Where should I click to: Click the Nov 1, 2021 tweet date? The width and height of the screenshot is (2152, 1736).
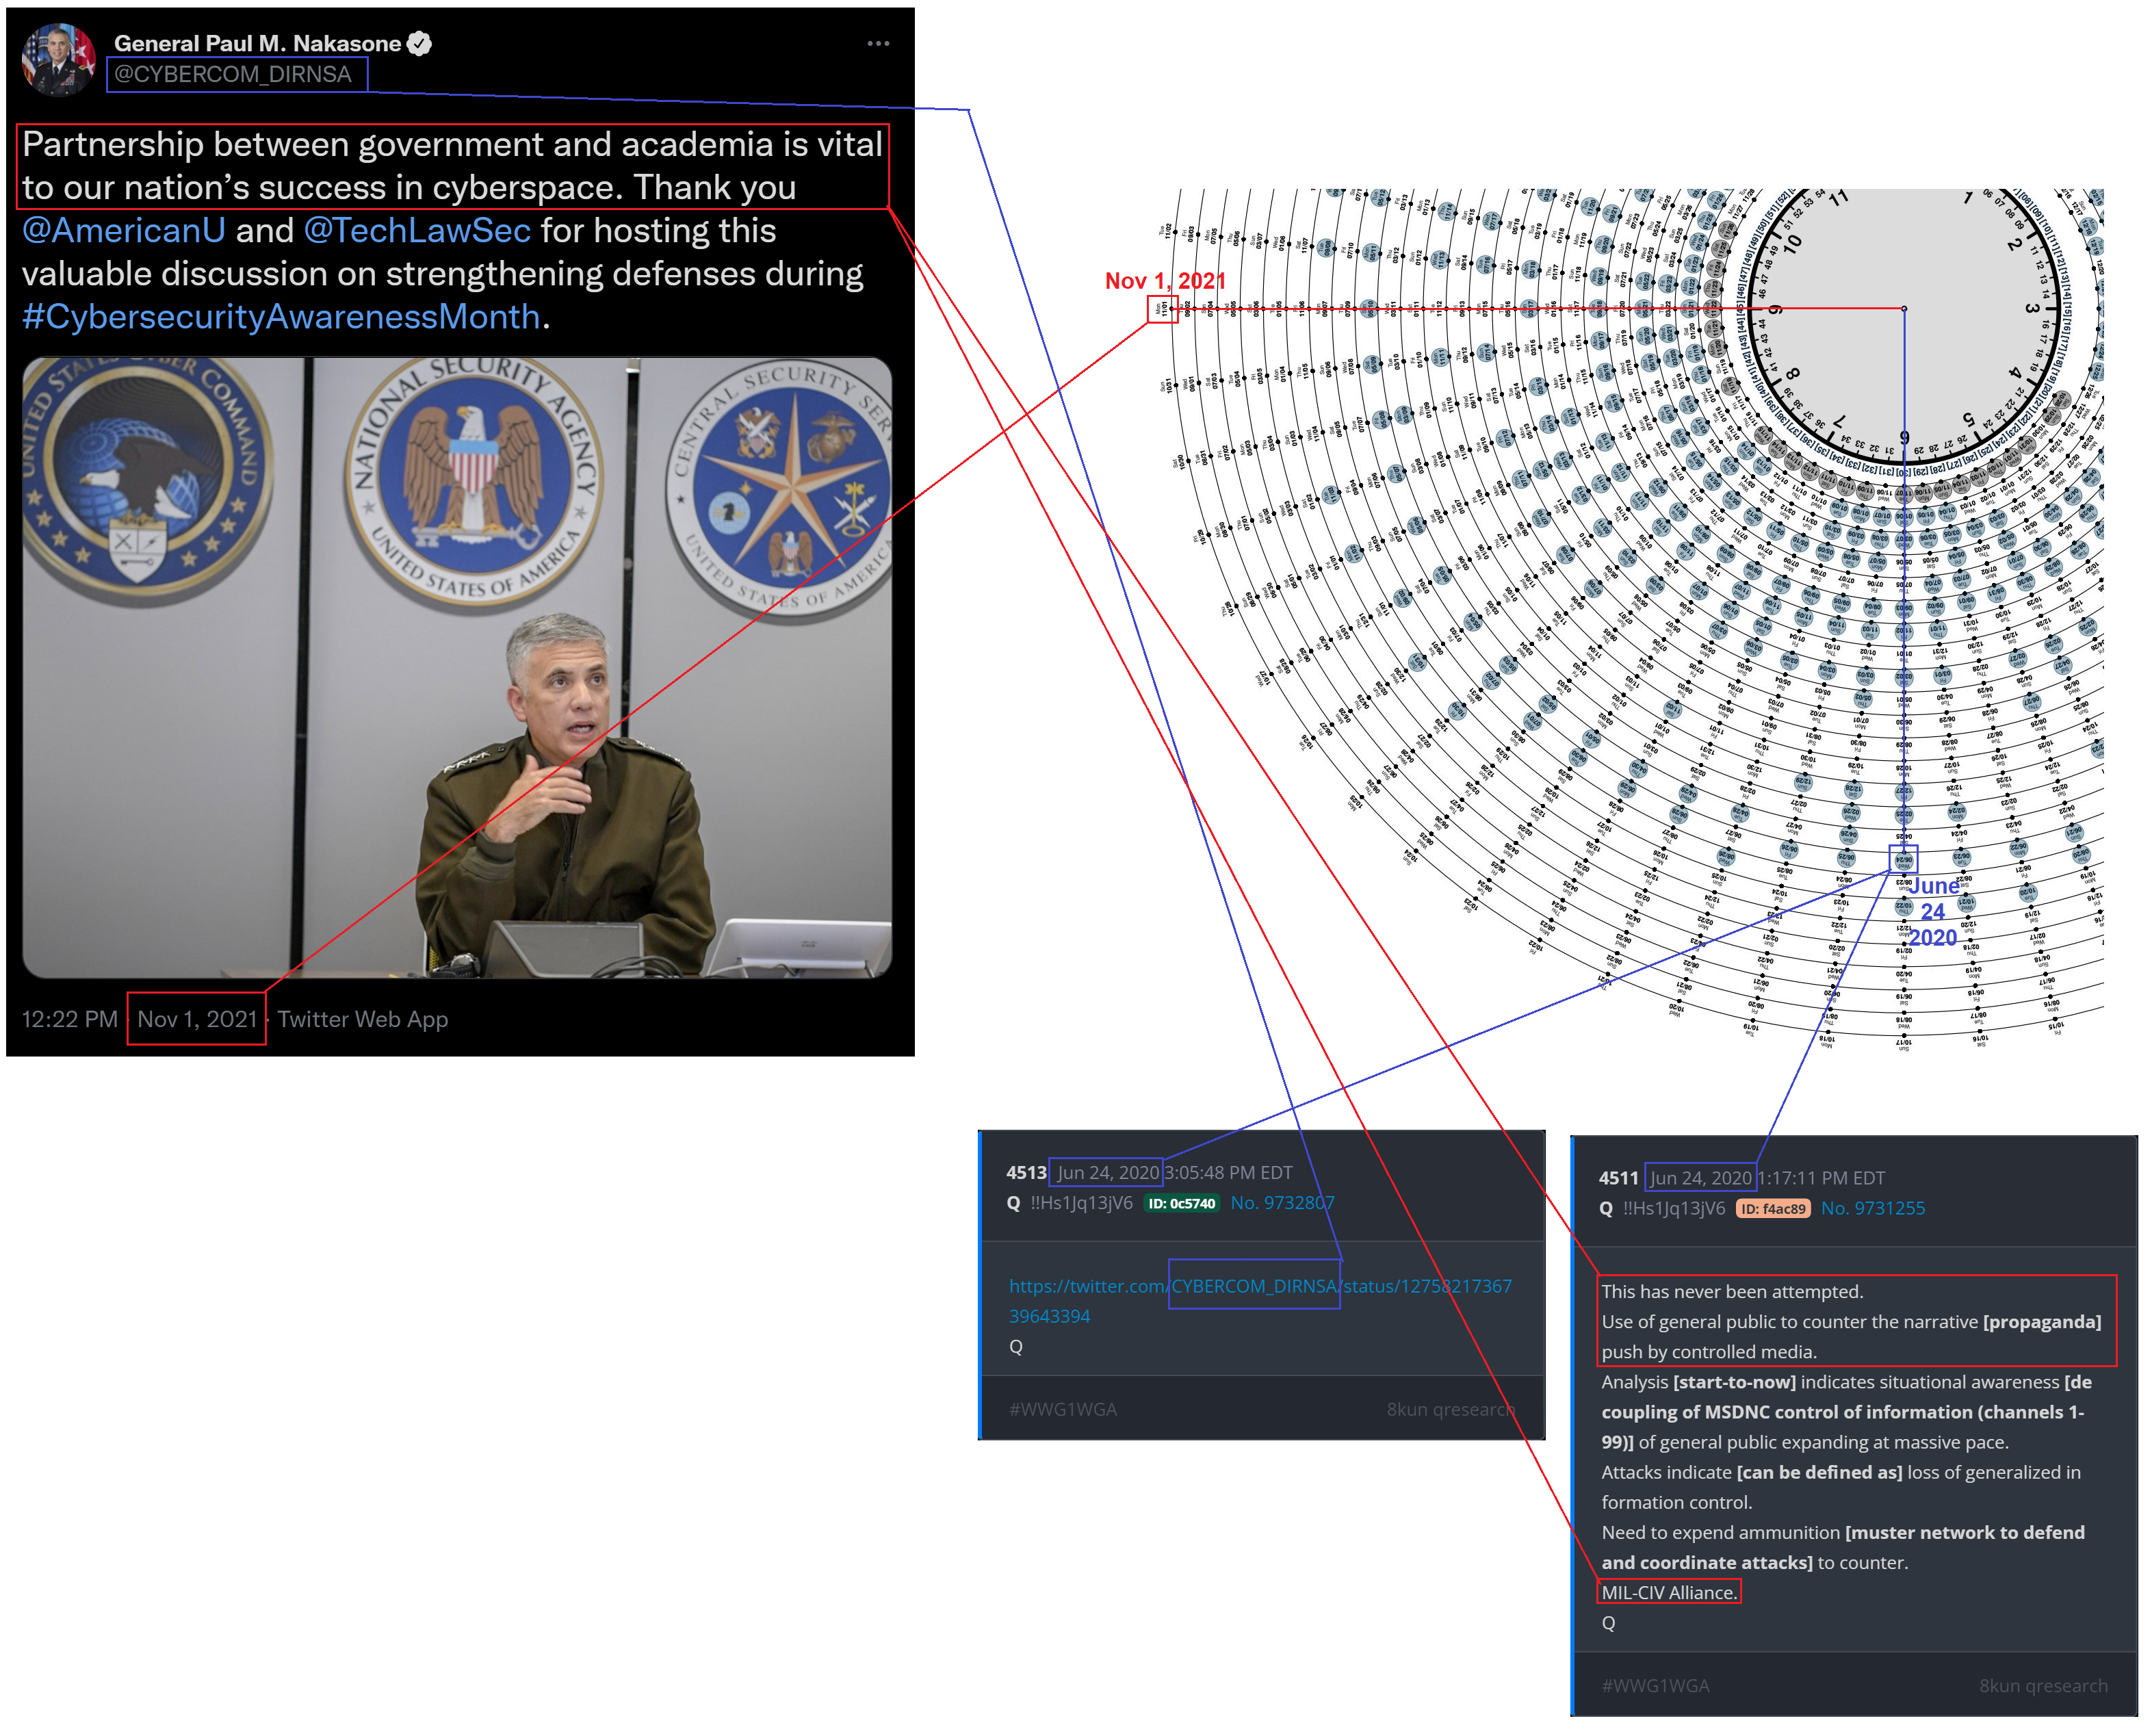197,1019
